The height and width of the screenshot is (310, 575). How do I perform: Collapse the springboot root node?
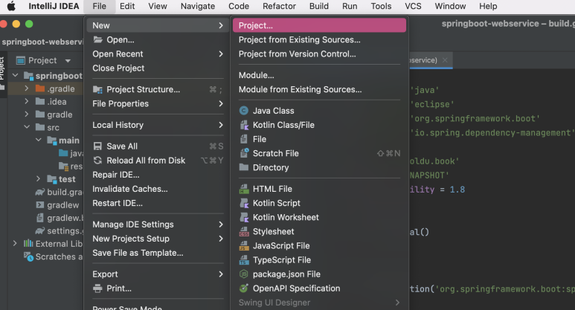[15, 76]
